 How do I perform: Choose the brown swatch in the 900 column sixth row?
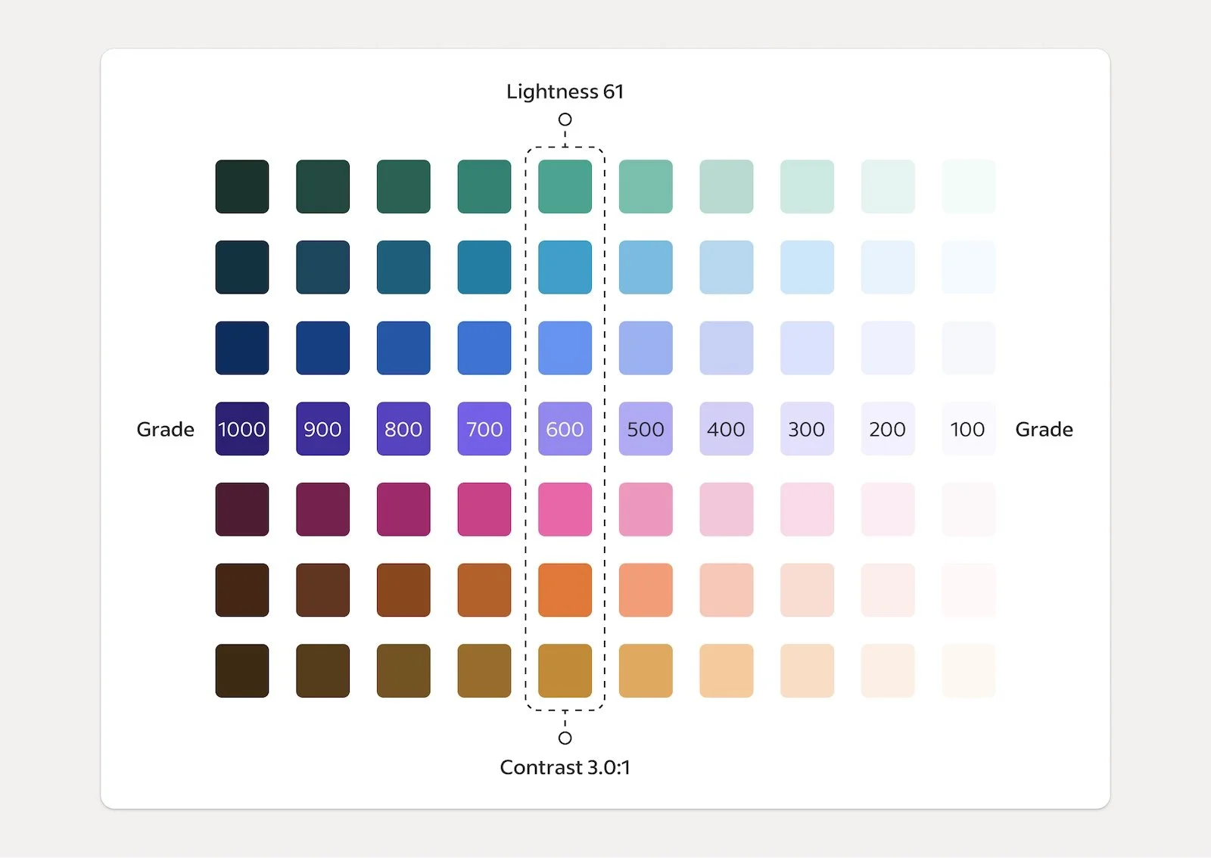pyautogui.click(x=323, y=590)
